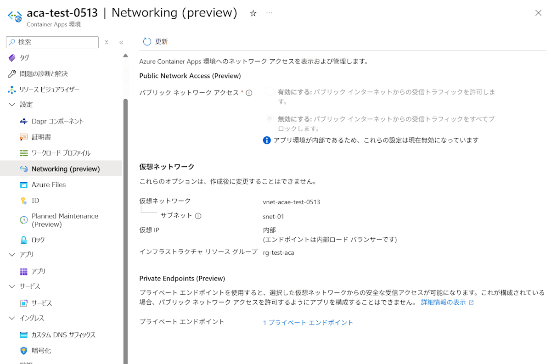Open the 1 プライベート エンドポイント link
Image resolution: width=551 pixels, height=364 pixels.
pyautogui.click(x=308, y=323)
